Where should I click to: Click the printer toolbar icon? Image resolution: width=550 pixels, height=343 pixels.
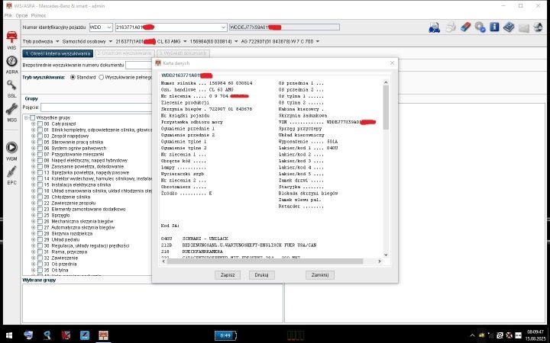click(451, 27)
